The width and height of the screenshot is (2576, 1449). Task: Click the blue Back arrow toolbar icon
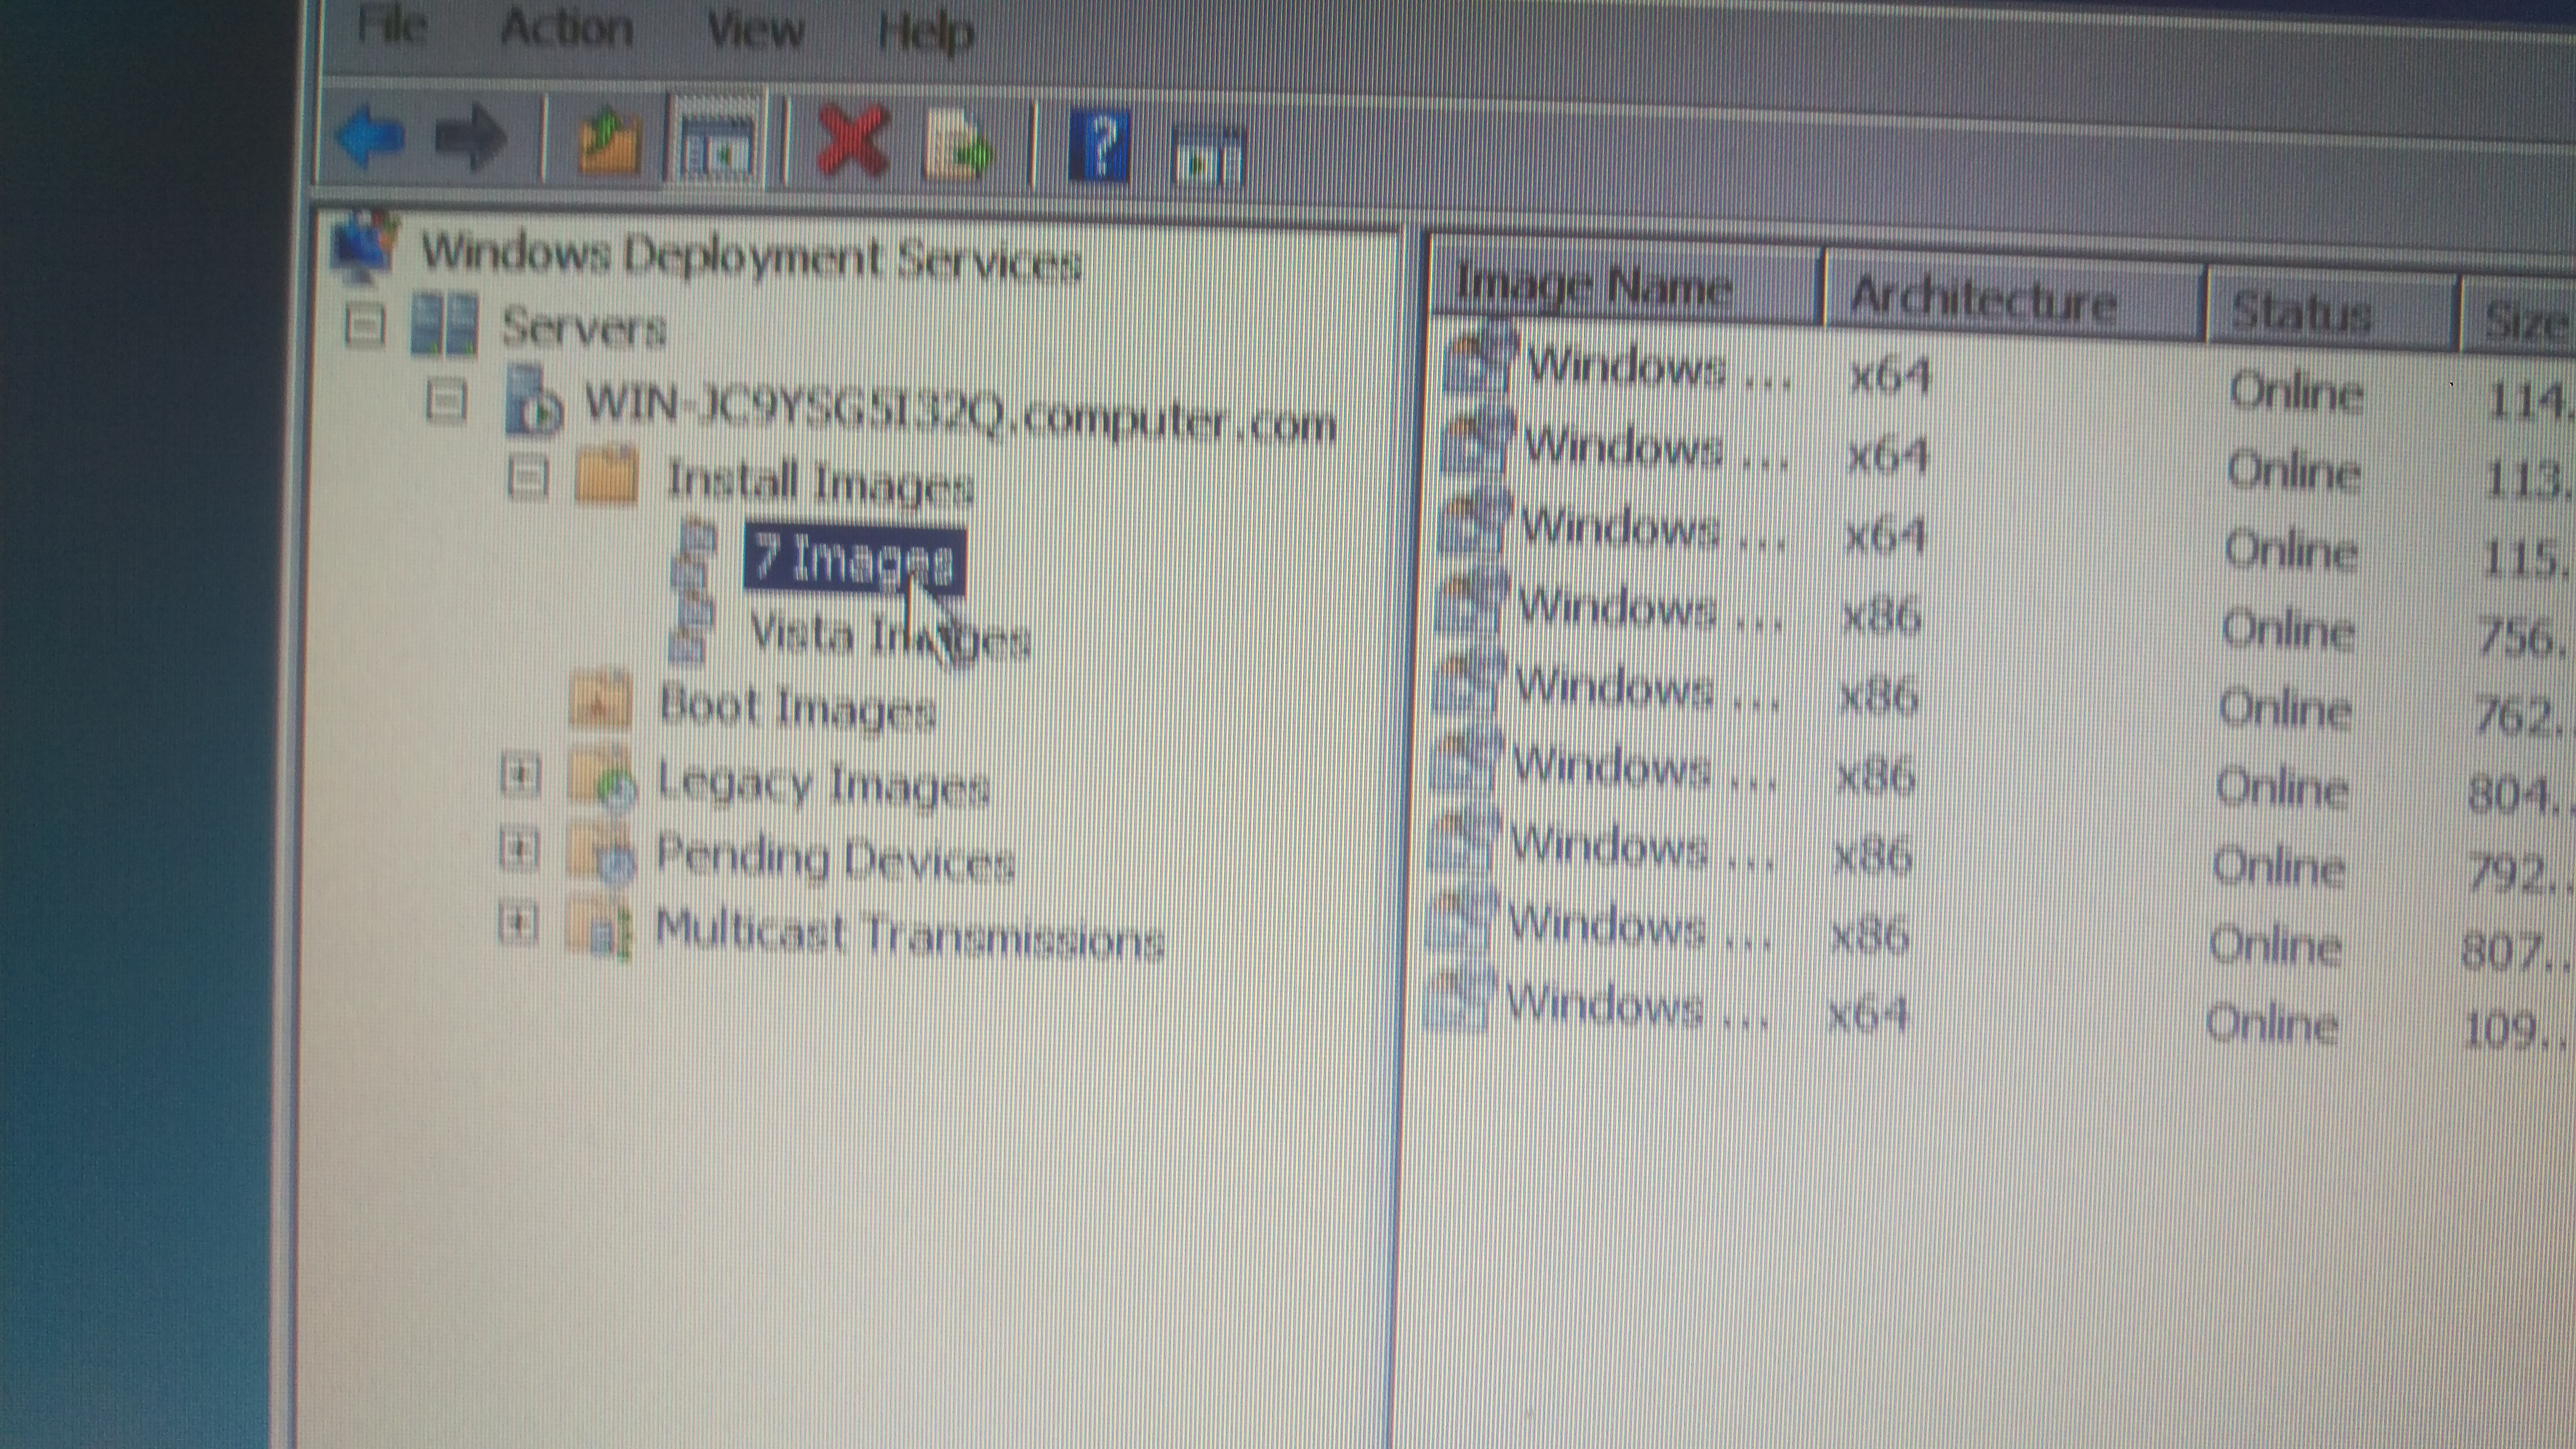[371, 137]
